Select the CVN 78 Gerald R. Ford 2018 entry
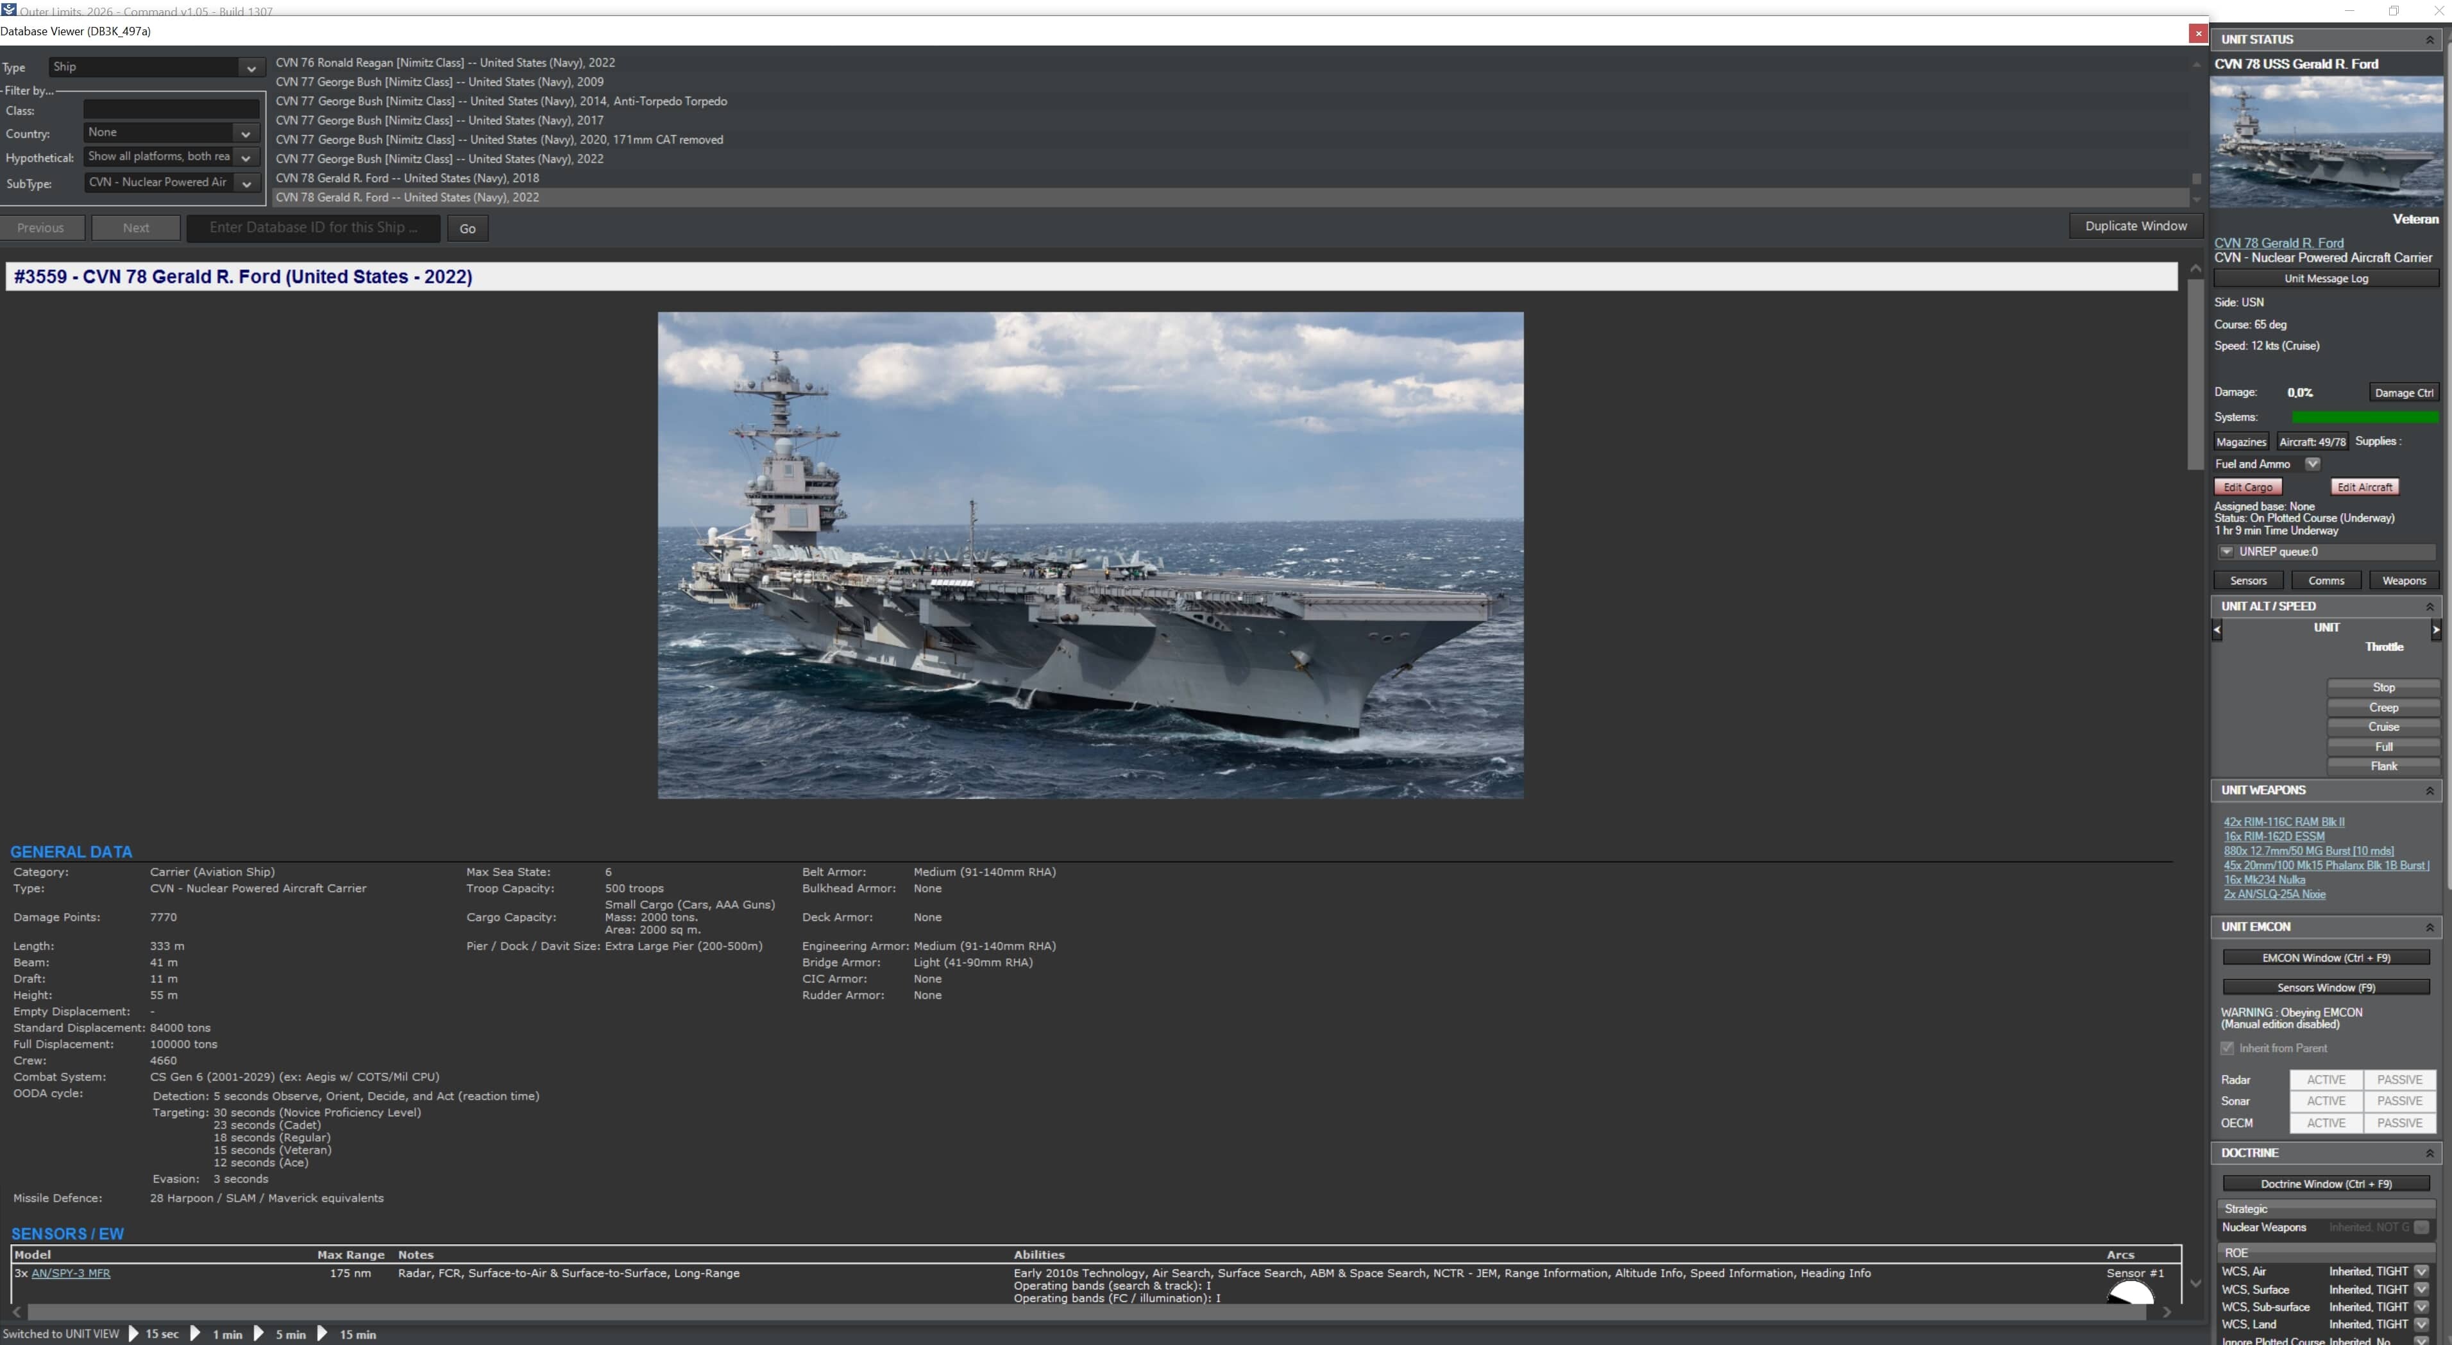 click(407, 178)
